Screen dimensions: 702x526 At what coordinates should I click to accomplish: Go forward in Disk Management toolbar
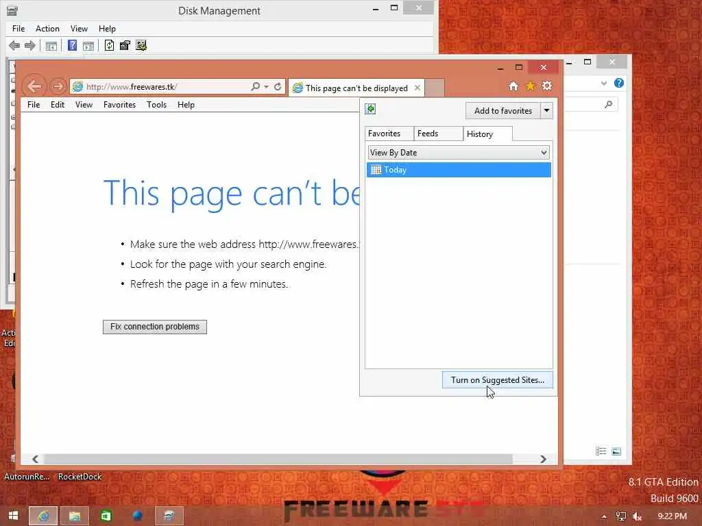pyautogui.click(x=30, y=45)
